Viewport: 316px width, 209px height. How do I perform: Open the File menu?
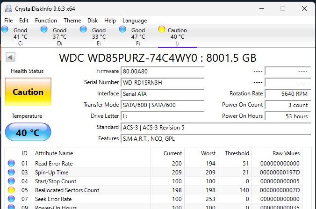coord(8,21)
